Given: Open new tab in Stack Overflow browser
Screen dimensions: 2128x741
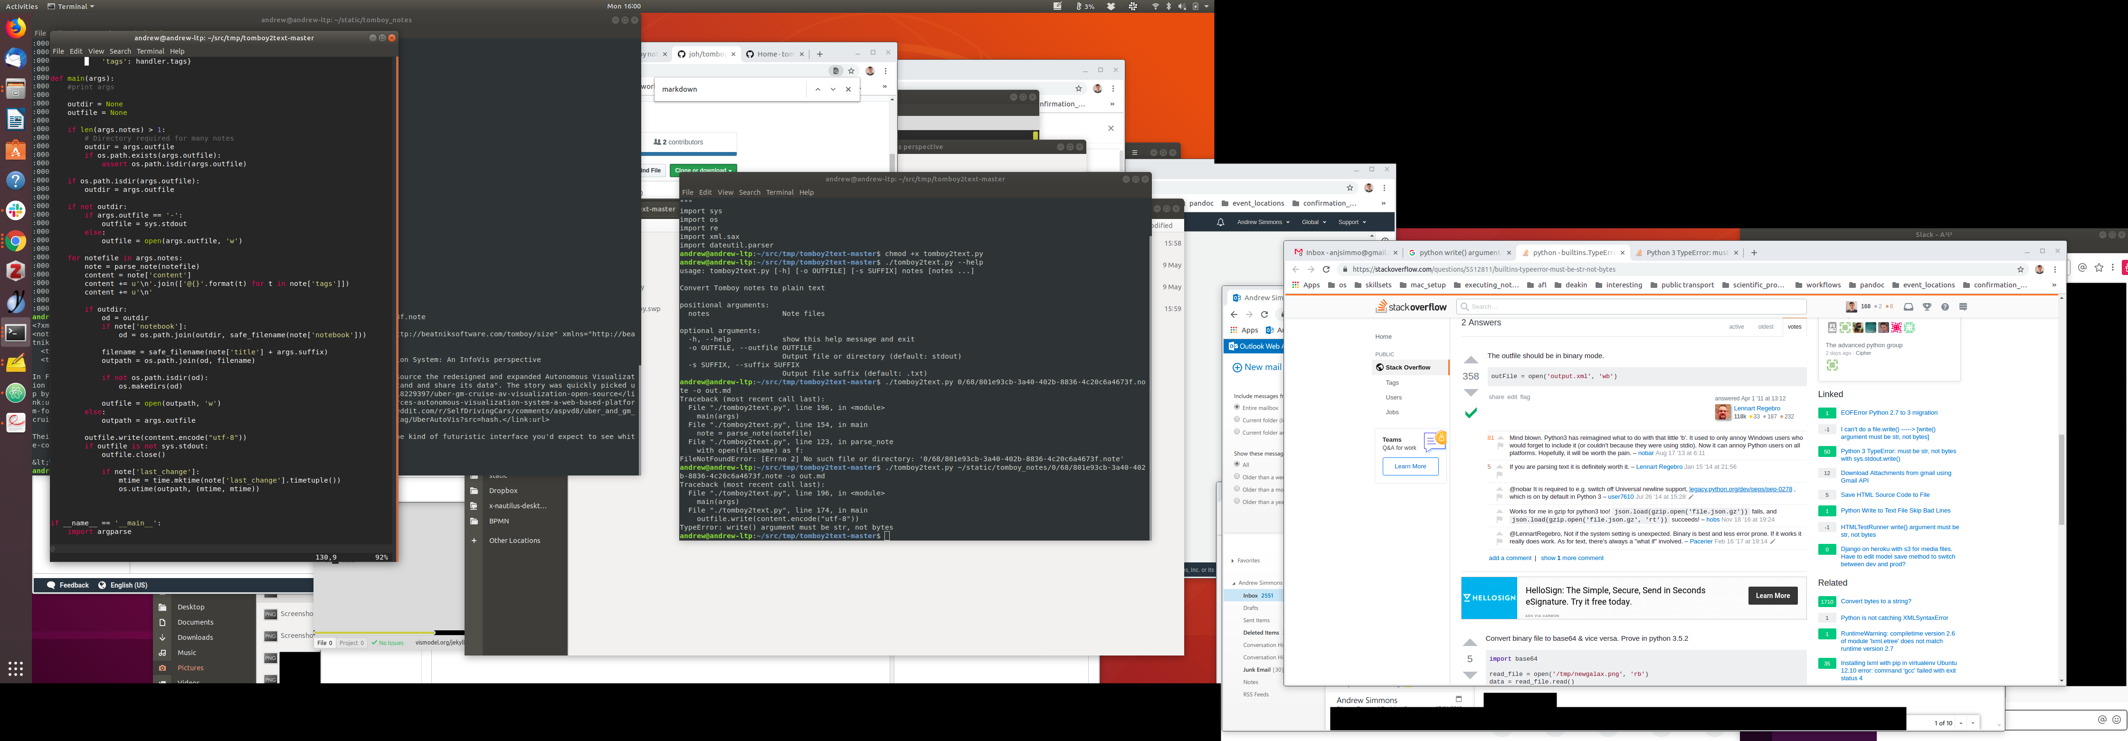Looking at the screenshot, I should [1754, 253].
